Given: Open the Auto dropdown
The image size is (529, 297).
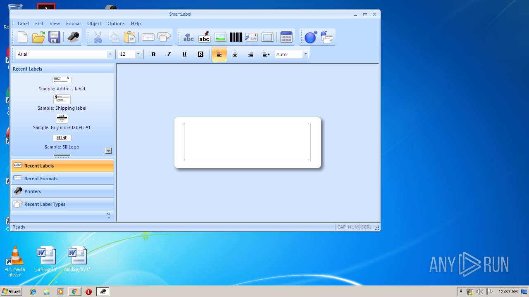Looking at the screenshot, I should 305,54.
